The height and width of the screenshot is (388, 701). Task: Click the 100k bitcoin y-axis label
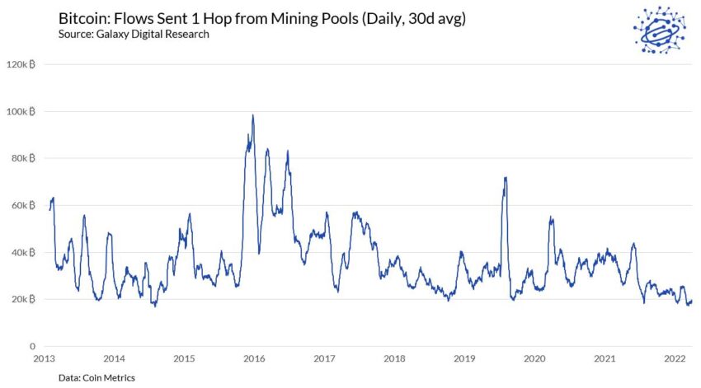click(x=21, y=112)
